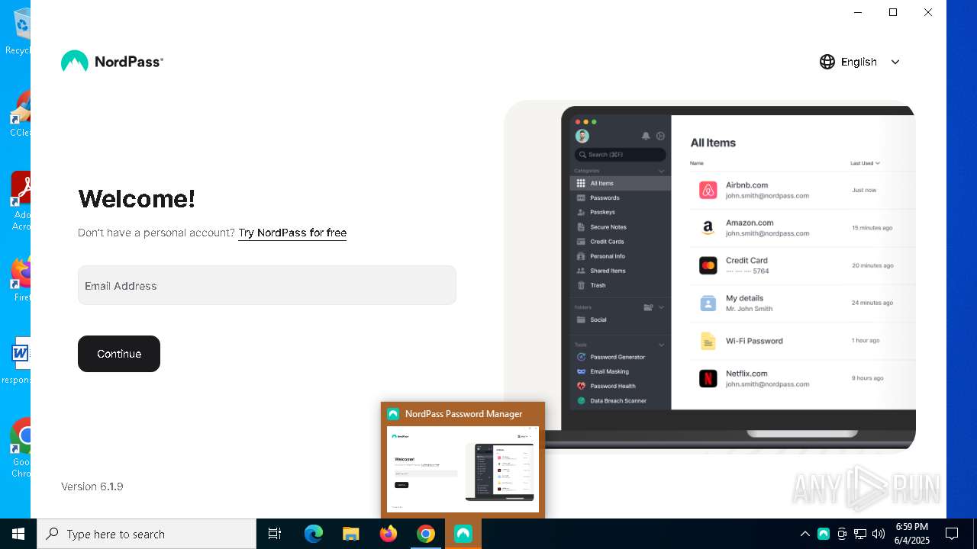977x549 pixels.
Task: Click the NordPass system tray icon
Action: point(824,534)
